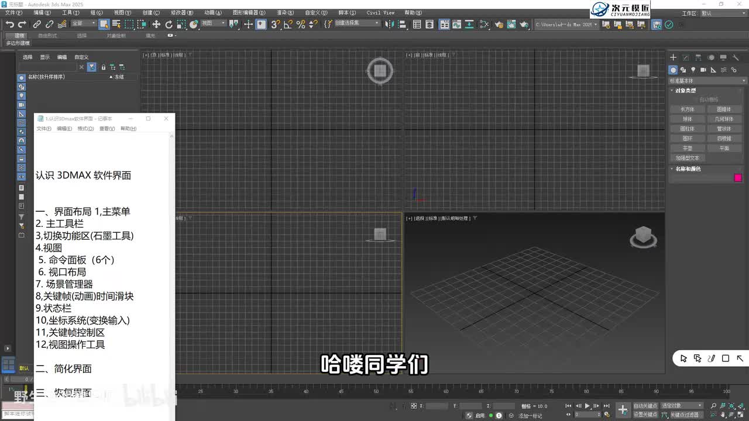Switch to 自由形式 ribbon tab
This screenshot has height=421, width=749.
click(47, 36)
